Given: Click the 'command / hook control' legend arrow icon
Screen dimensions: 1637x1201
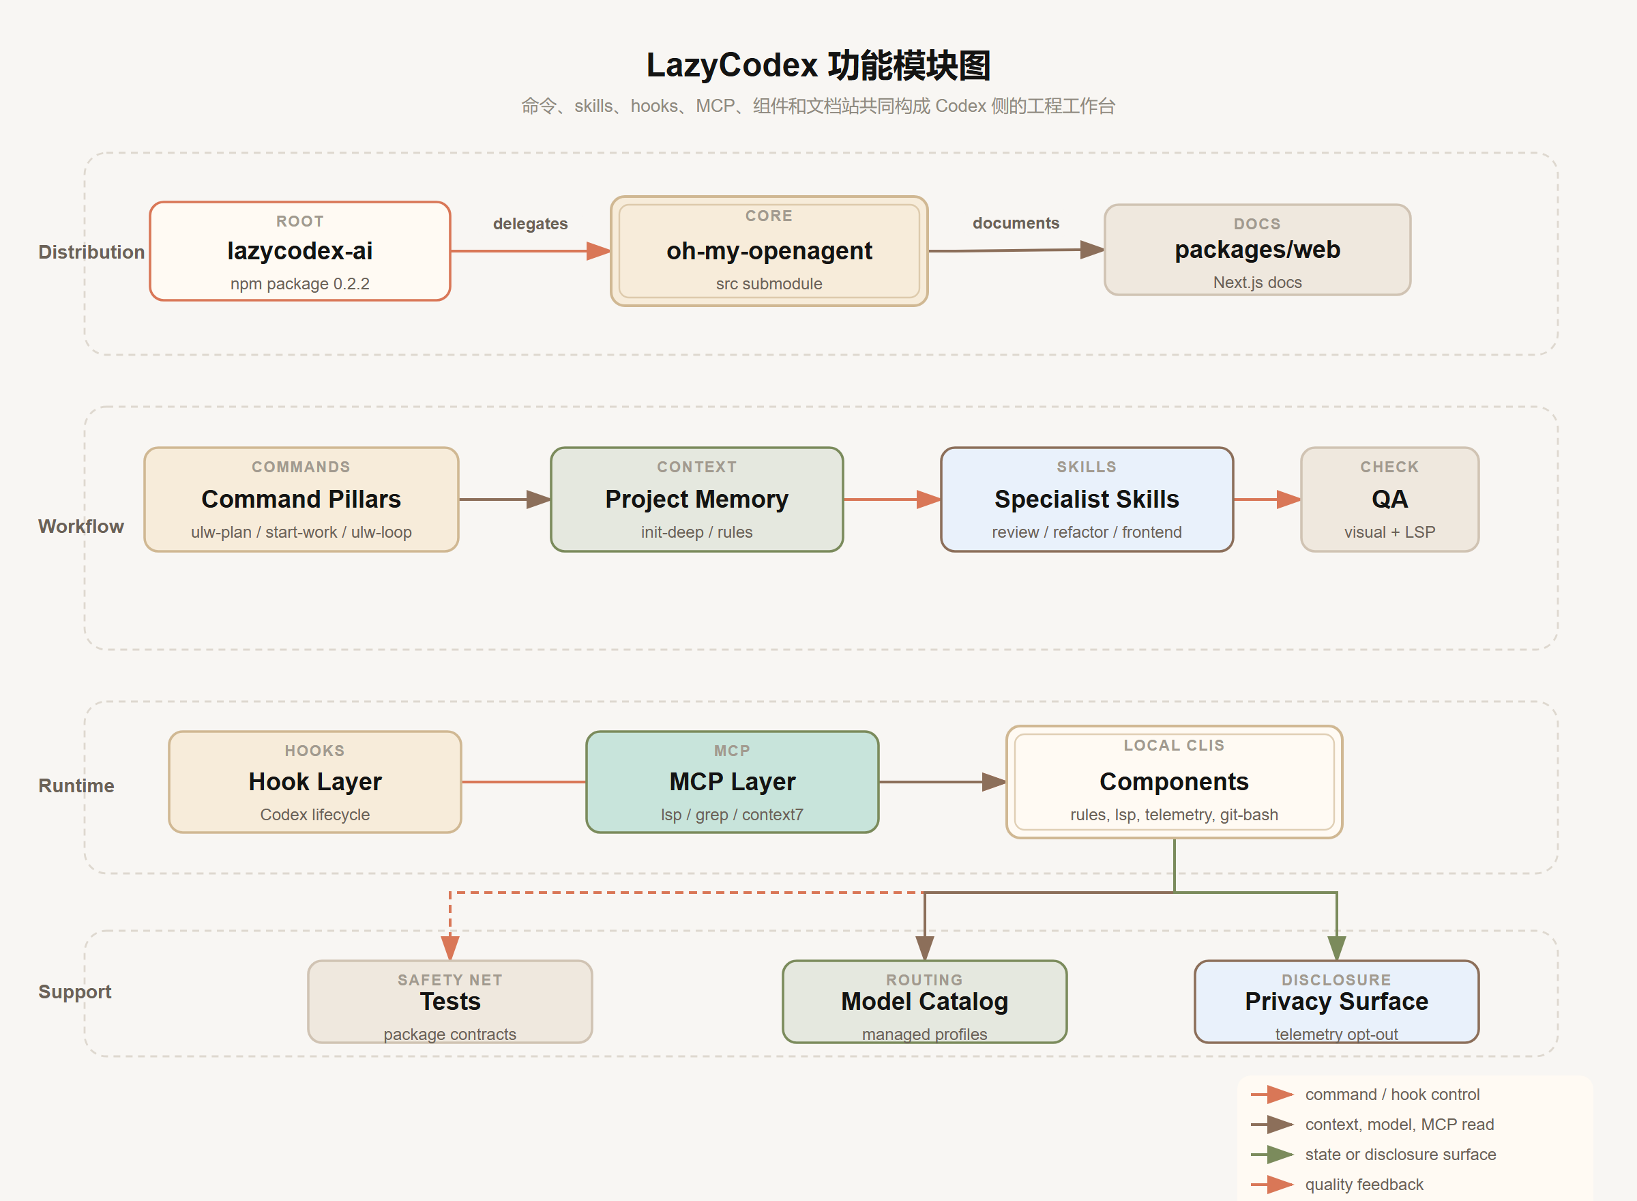Looking at the screenshot, I should [1271, 1095].
